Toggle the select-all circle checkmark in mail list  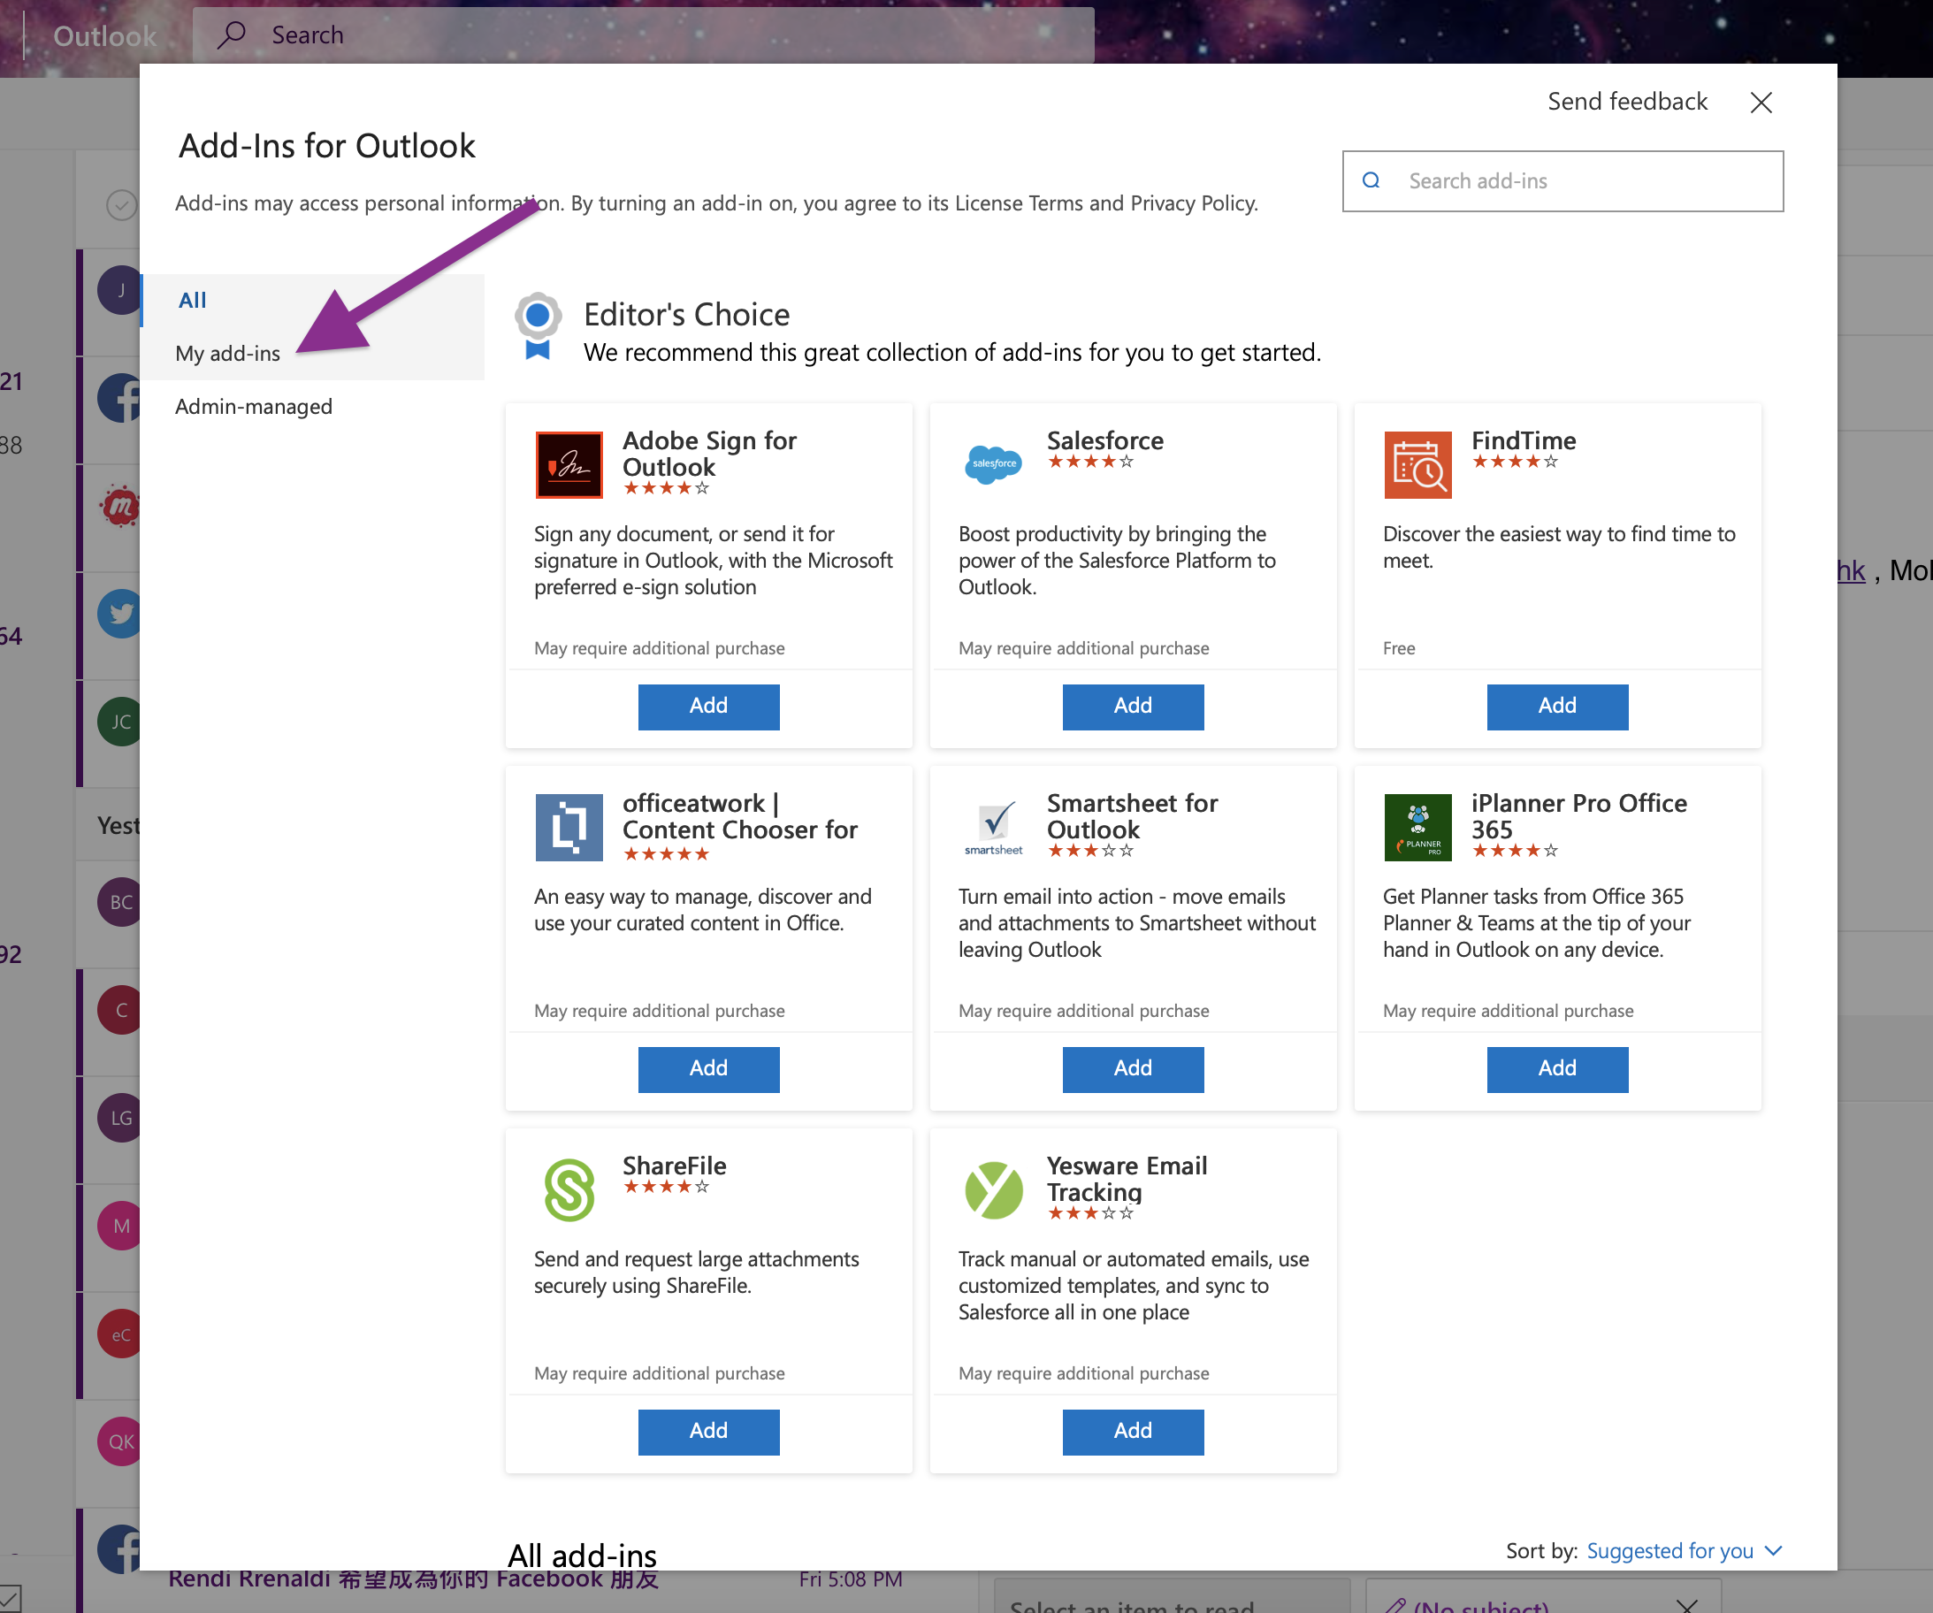[x=121, y=204]
